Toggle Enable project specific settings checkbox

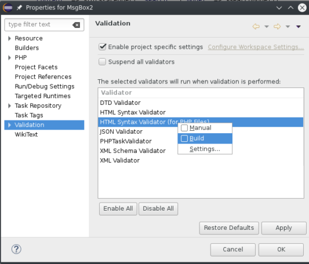[x=103, y=47]
